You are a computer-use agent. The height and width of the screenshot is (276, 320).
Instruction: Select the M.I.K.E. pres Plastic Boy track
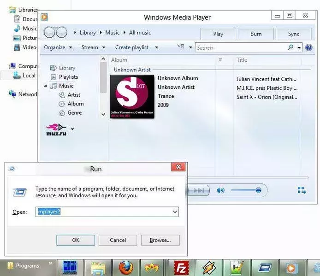267,88
